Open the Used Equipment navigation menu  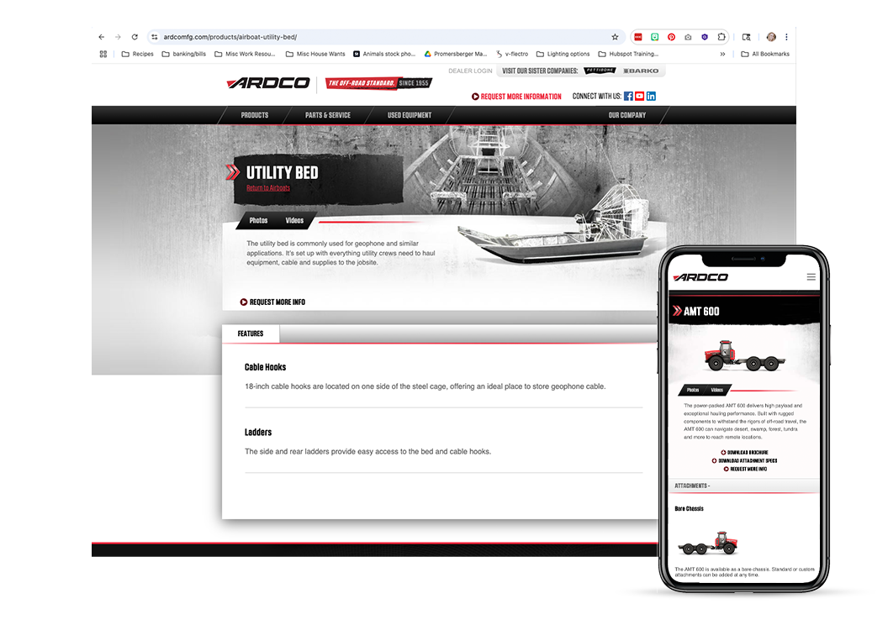click(x=410, y=115)
